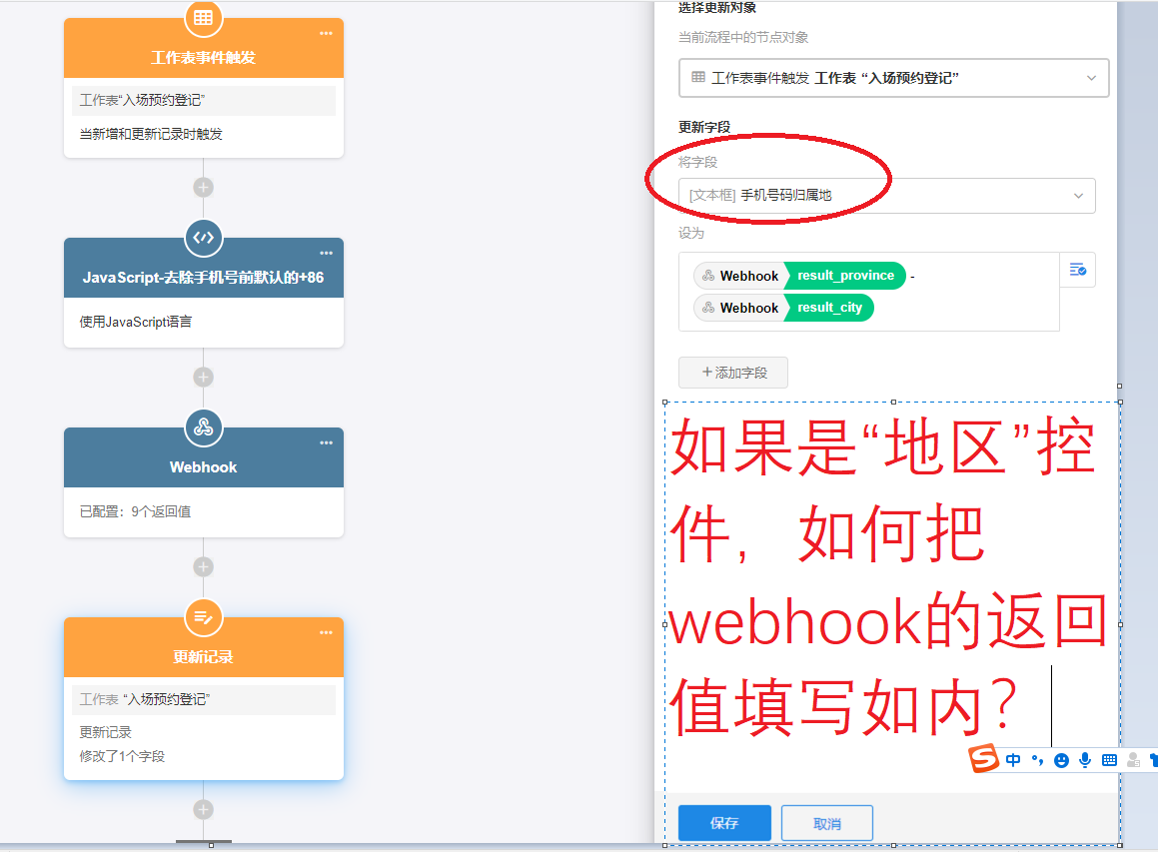Click the 添加字段 button
This screenshot has width=1158, height=852.
pyautogui.click(x=733, y=373)
